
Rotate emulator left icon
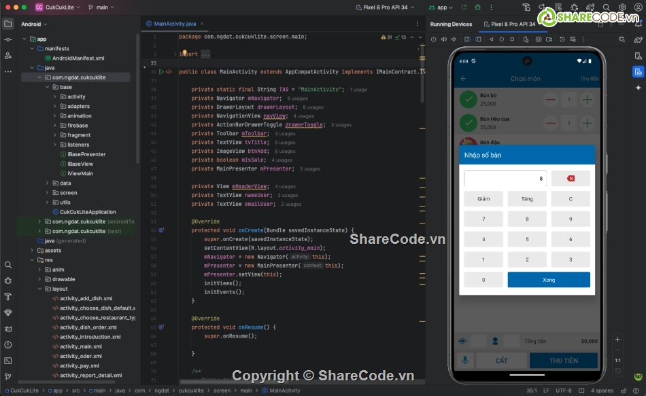point(467,39)
